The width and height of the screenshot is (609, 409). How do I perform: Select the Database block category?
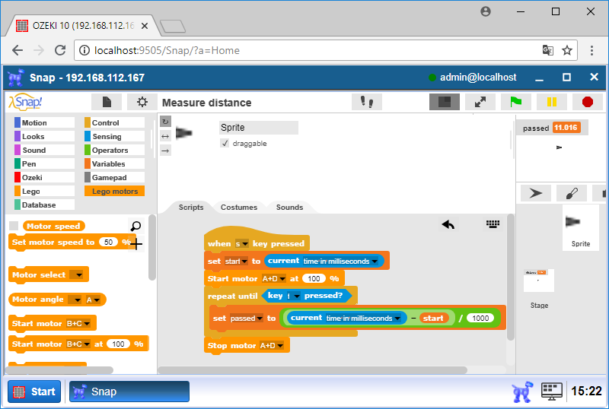[44, 204]
